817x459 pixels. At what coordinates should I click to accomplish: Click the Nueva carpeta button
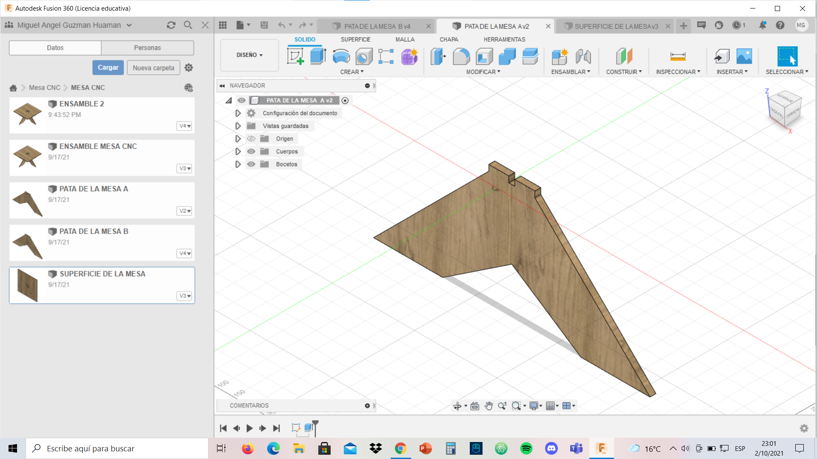[153, 68]
